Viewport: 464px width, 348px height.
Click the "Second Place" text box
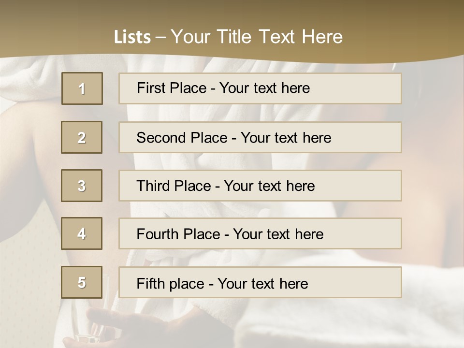click(260, 137)
